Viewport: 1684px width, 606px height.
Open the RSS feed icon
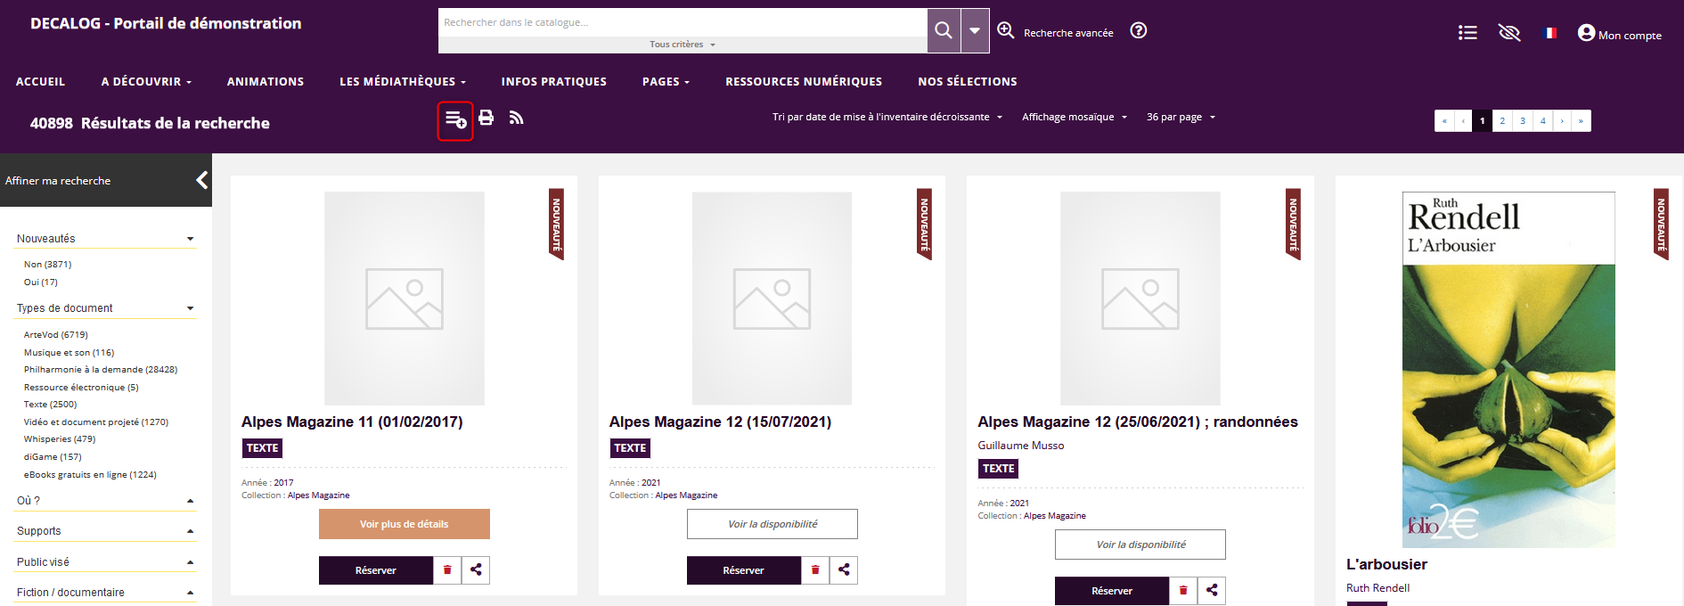516,118
